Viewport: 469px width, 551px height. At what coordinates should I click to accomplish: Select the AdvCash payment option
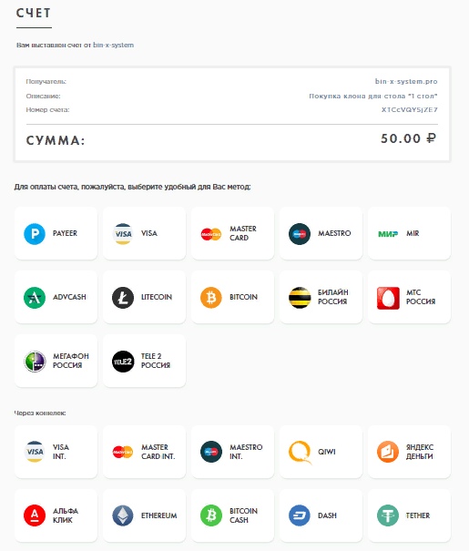[x=56, y=297]
